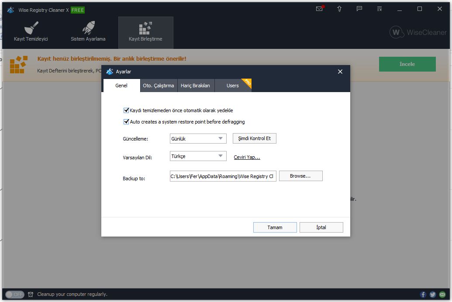Open the Facebook share icon
This screenshot has height=302, width=452.
(x=423, y=294)
